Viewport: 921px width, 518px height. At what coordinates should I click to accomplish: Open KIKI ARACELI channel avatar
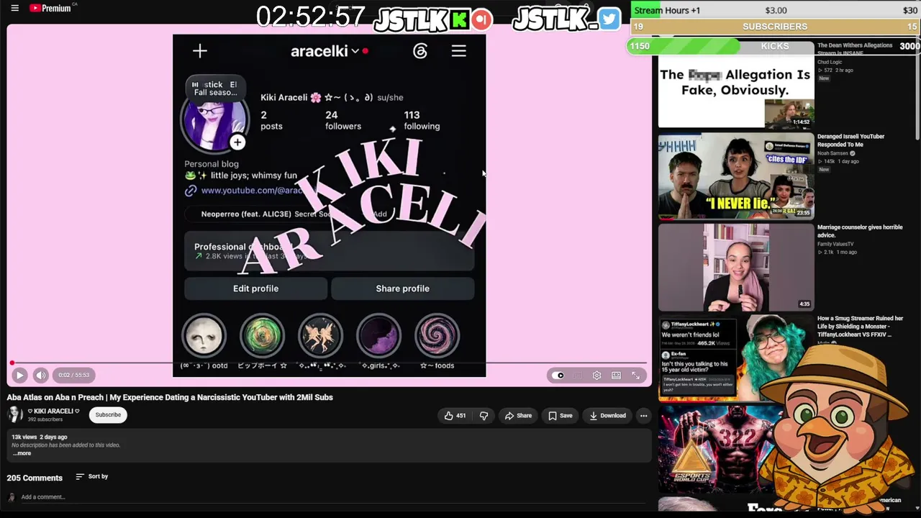(14, 414)
